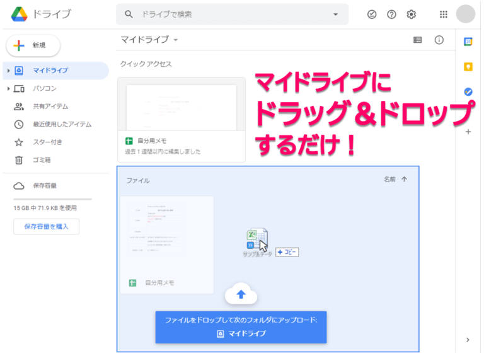The image size is (484, 356).
Task: Open the offline ready status icon
Action: [x=372, y=14]
